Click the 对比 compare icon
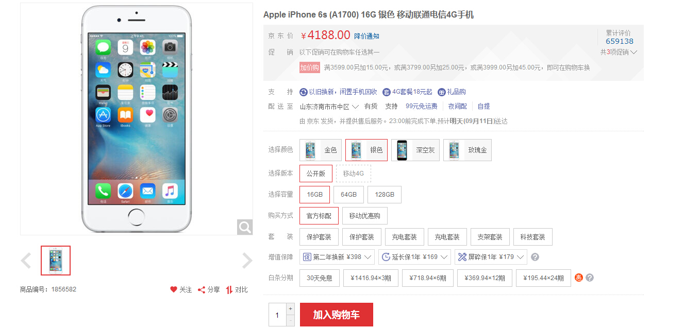The height and width of the screenshot is (328, 684). point(229,289)
